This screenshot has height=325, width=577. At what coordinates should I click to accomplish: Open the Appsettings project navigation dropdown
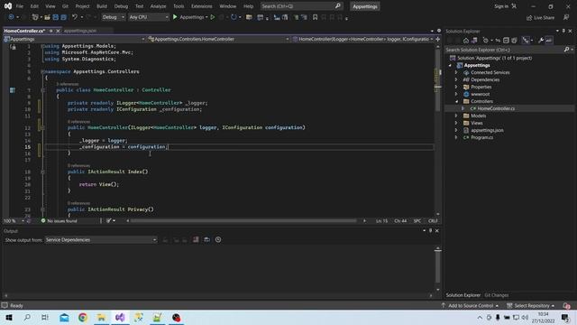74,39
